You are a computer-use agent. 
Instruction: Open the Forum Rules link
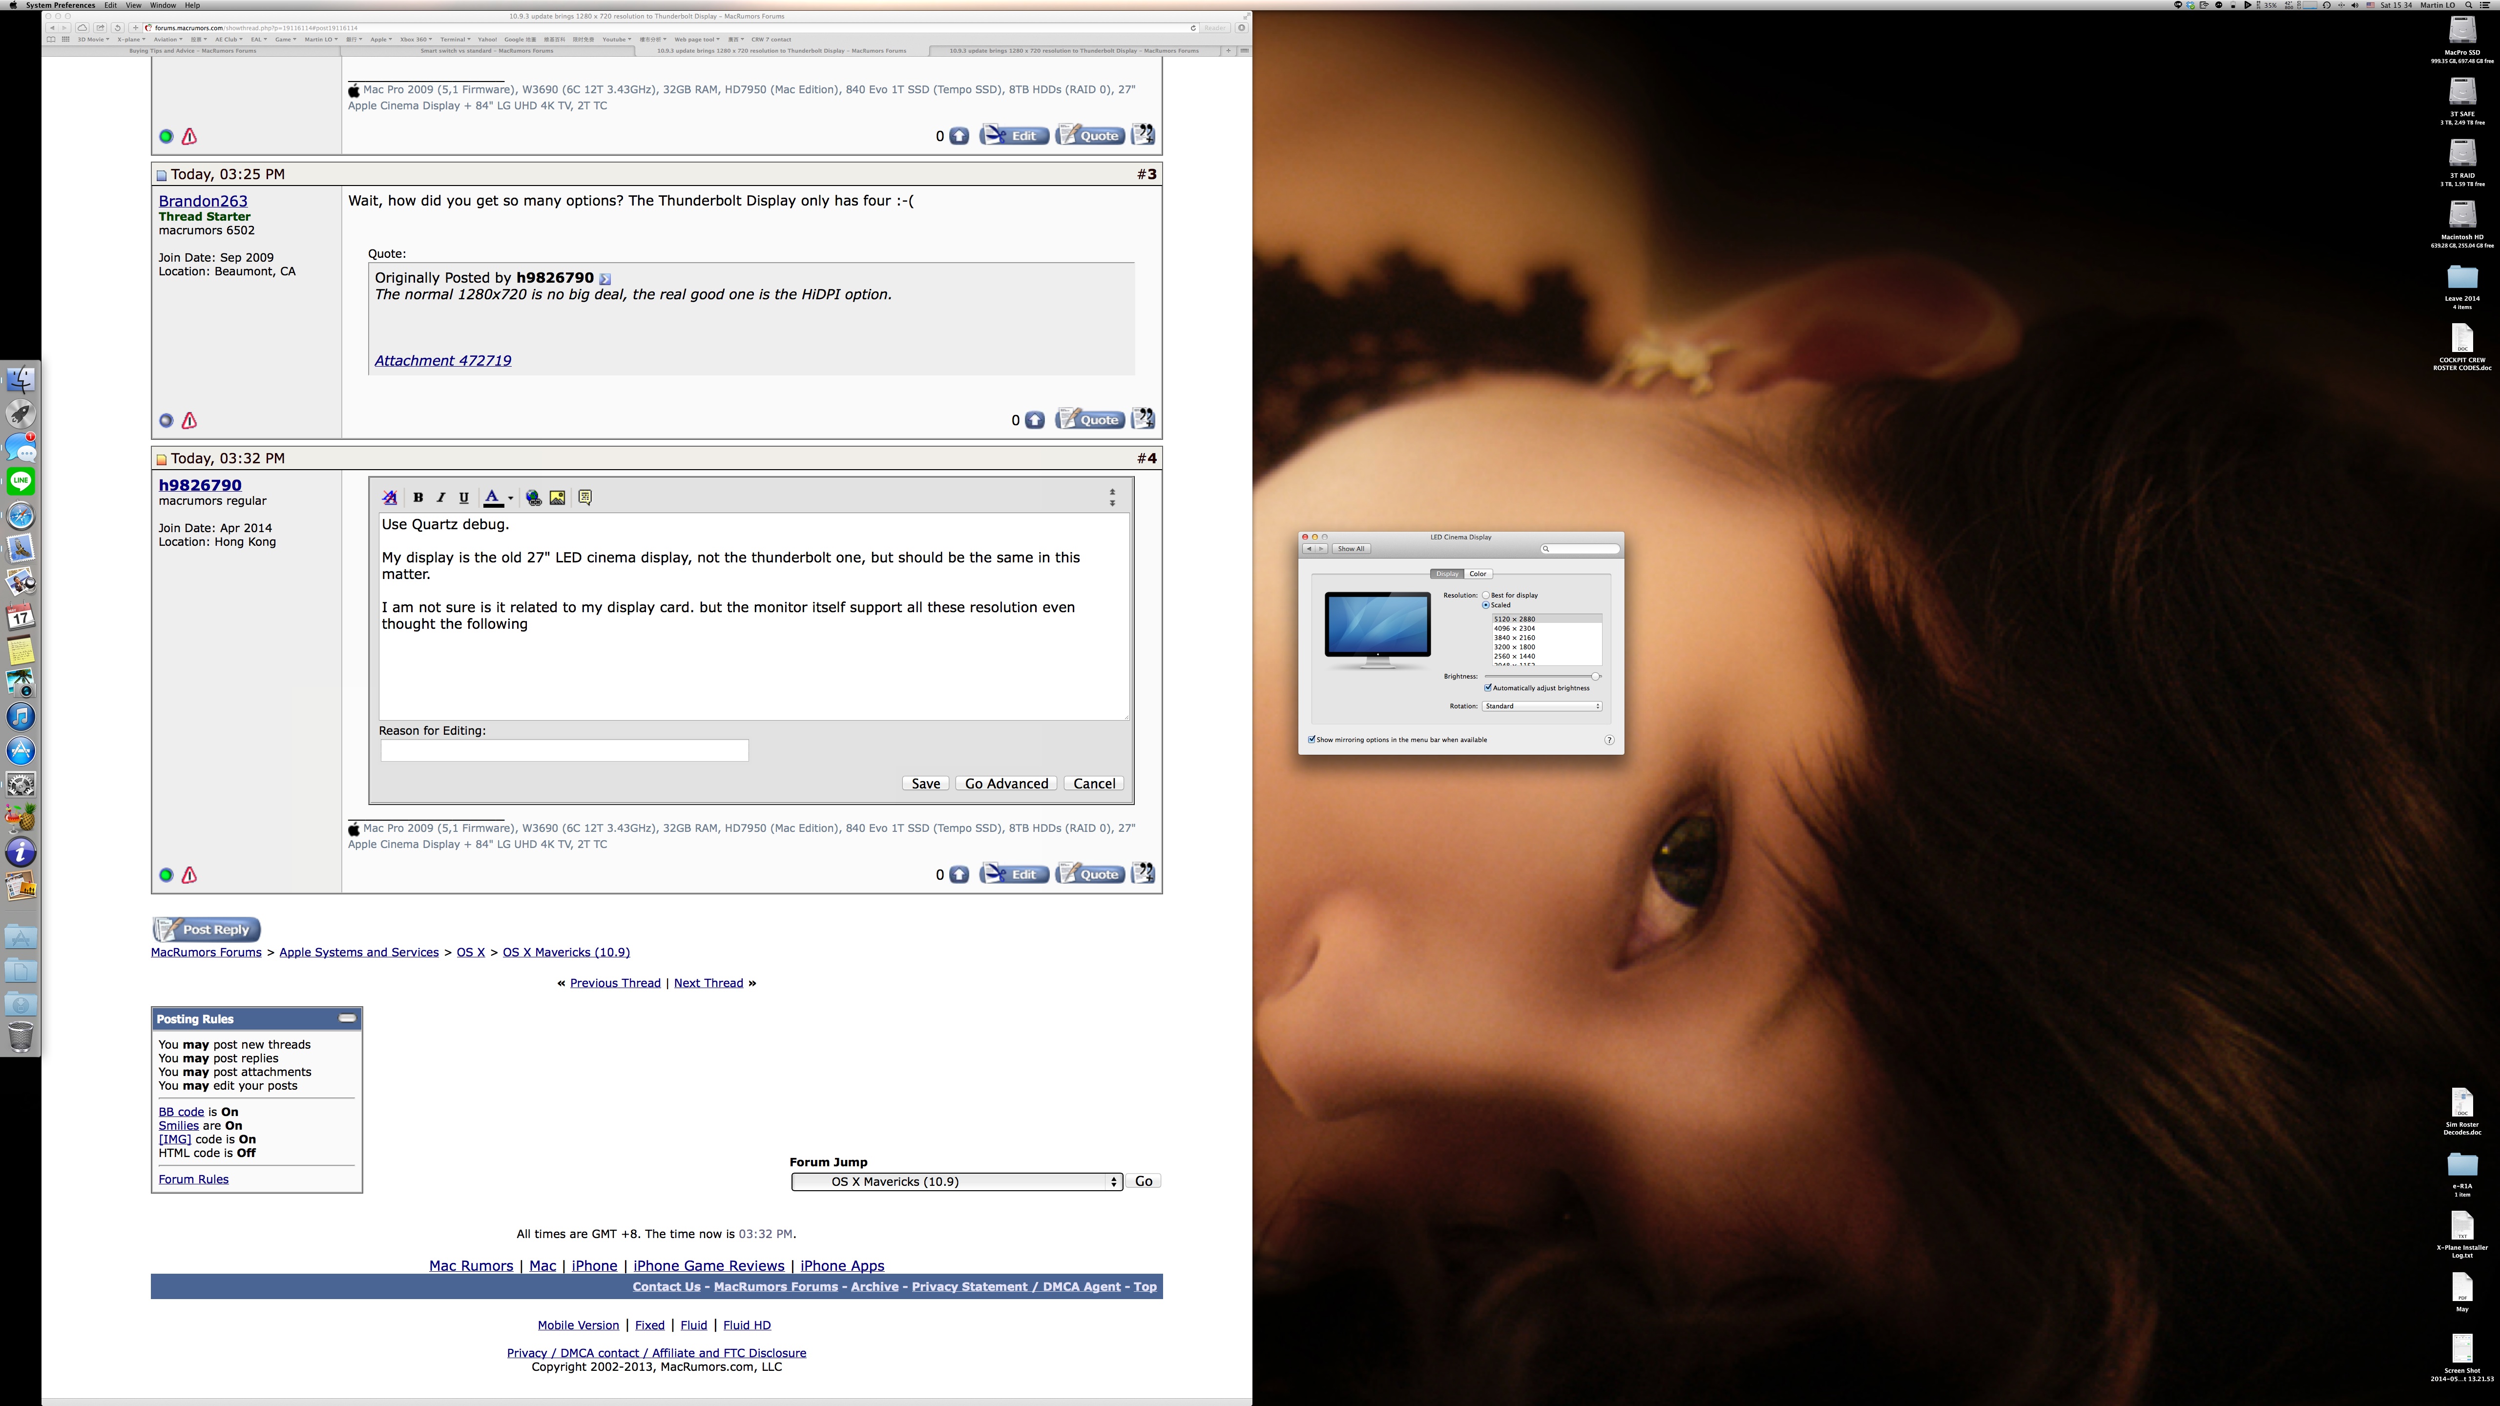[193, 1179]
